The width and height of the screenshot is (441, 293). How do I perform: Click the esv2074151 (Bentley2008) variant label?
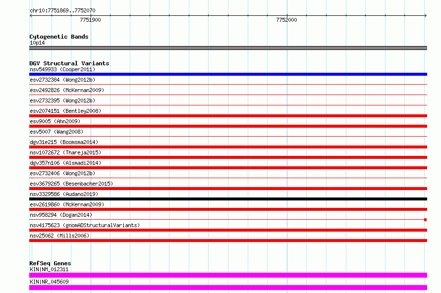coord(65,111)
